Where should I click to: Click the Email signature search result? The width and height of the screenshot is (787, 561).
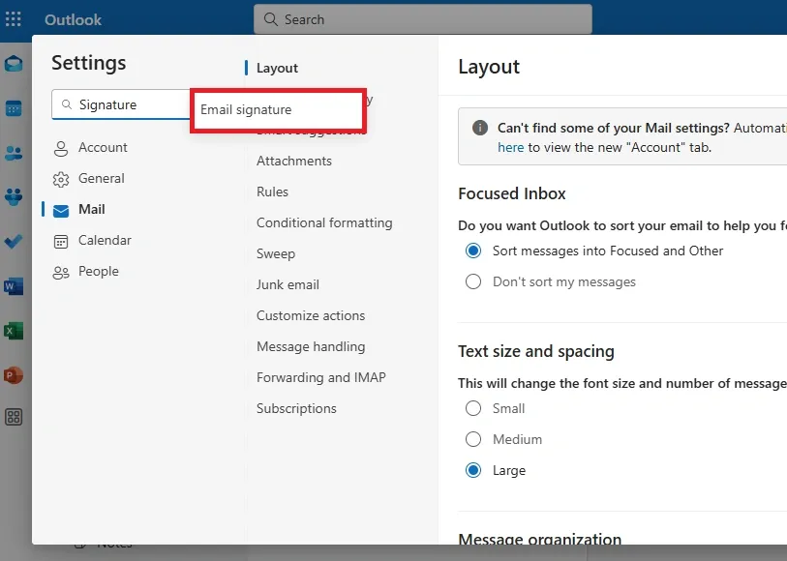tap(278, 110)
